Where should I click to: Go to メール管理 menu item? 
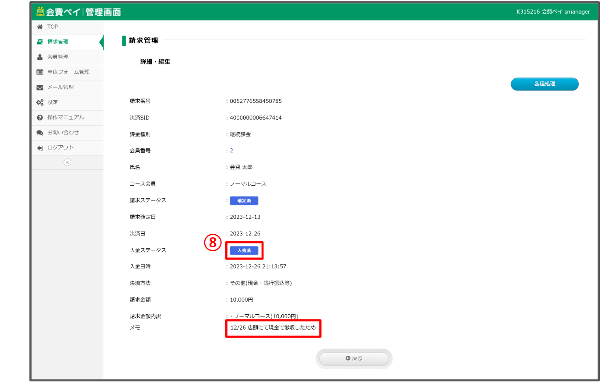60,88
